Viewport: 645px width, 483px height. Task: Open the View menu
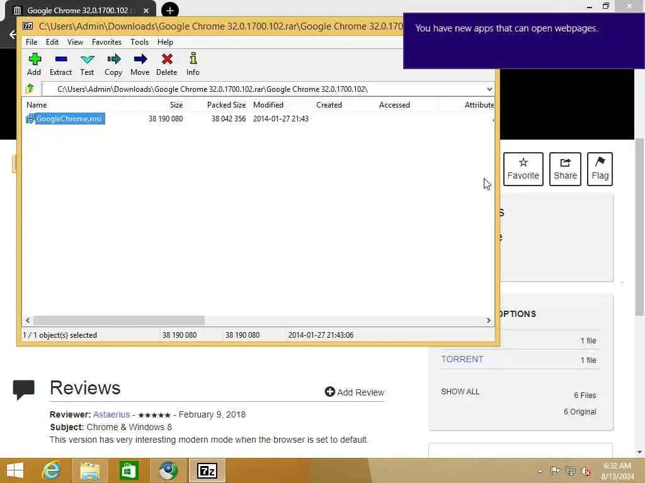point(76,42)
